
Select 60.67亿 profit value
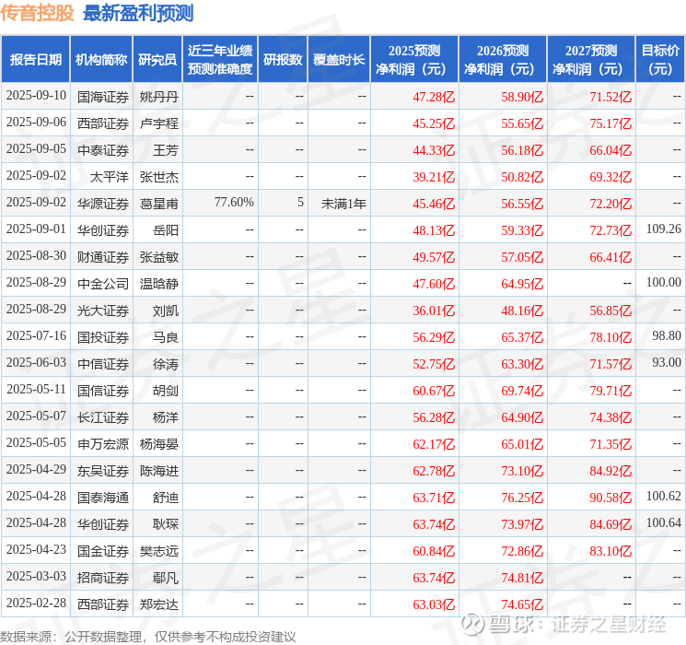pos(434,391)
